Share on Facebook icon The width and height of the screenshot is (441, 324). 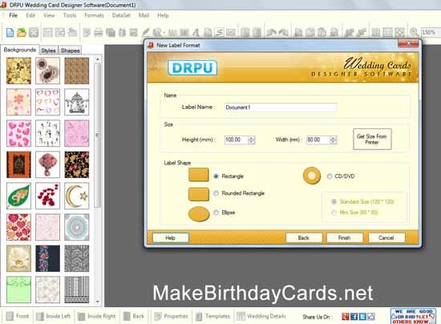[x=354, y=317]
